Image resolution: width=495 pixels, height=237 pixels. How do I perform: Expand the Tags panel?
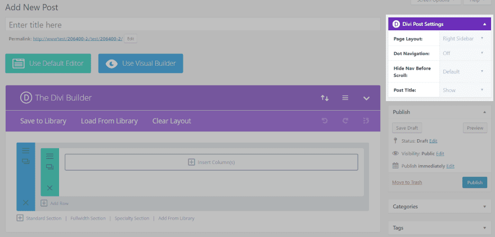click(484, 228)
